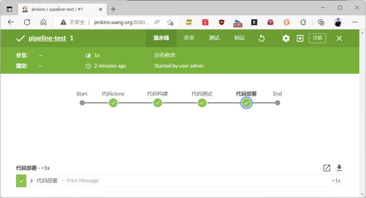Click the rerun pipeline icon
Screen dimensions: 366x198
pyautogui.click(x=261, y=38)
